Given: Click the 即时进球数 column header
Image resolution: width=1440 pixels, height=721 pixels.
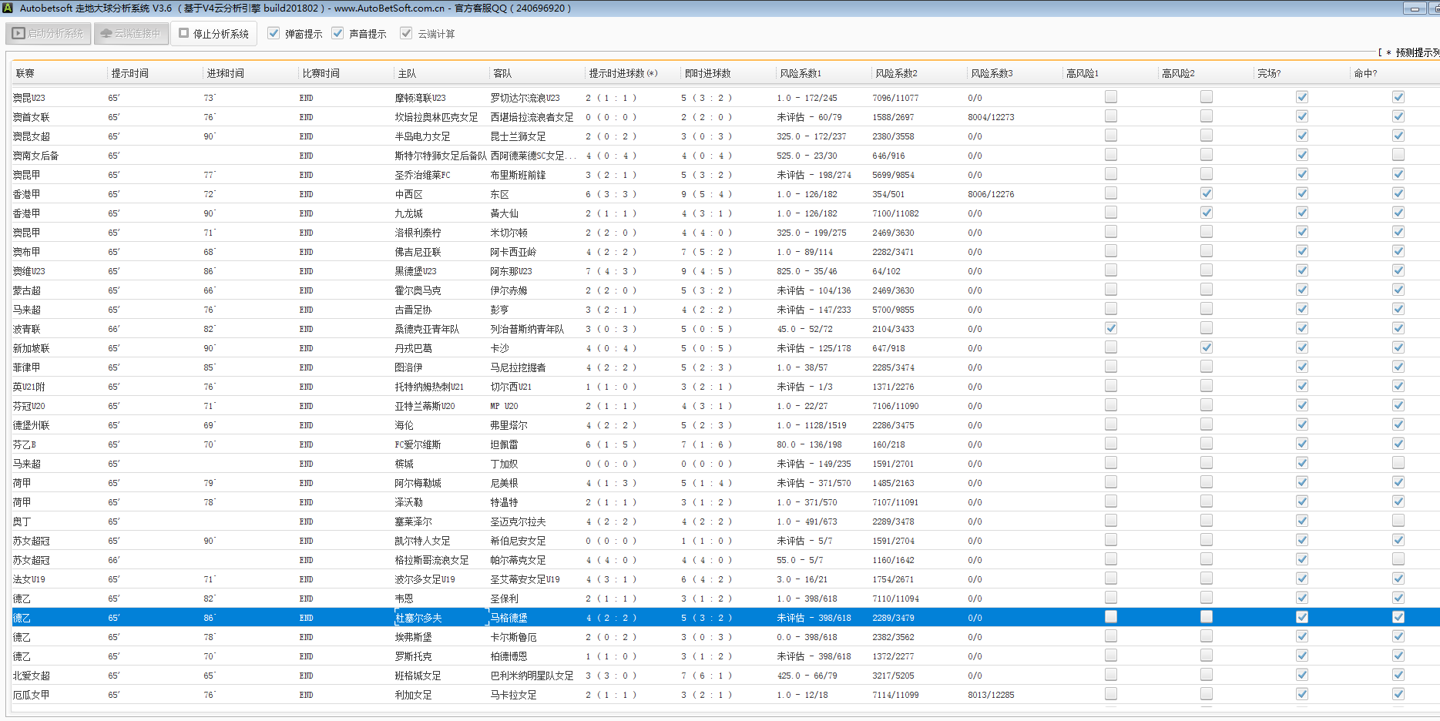Looking at the screenshot, I should pos(707,74).
